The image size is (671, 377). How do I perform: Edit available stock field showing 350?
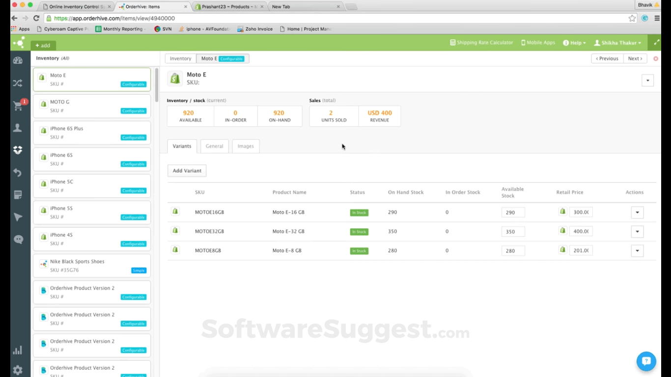coord(513,232)
